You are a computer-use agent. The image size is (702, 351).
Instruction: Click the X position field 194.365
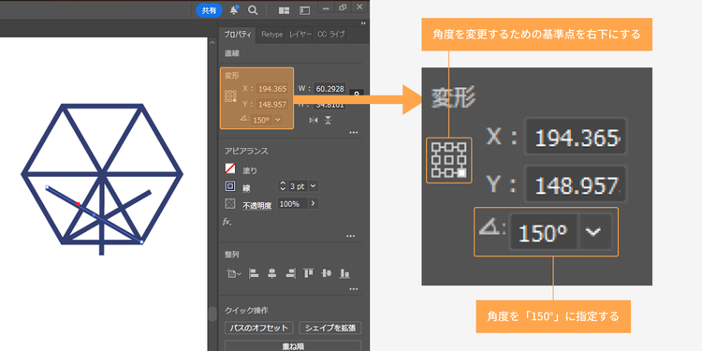coord(272,89)
